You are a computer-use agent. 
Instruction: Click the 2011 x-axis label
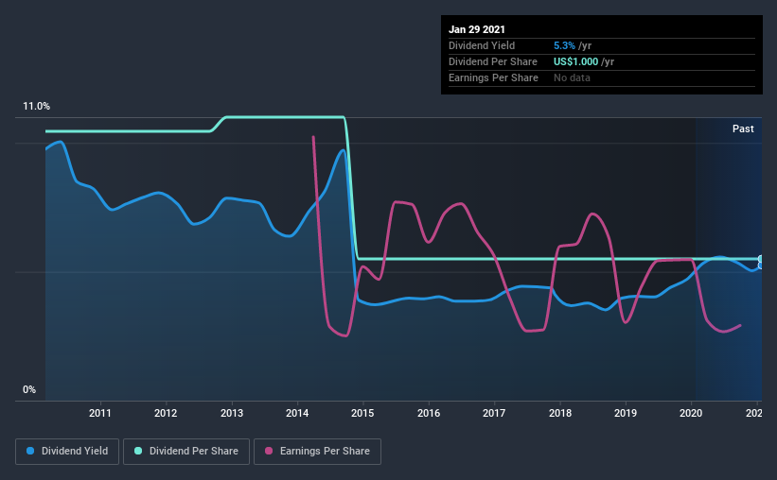[100, 413]
